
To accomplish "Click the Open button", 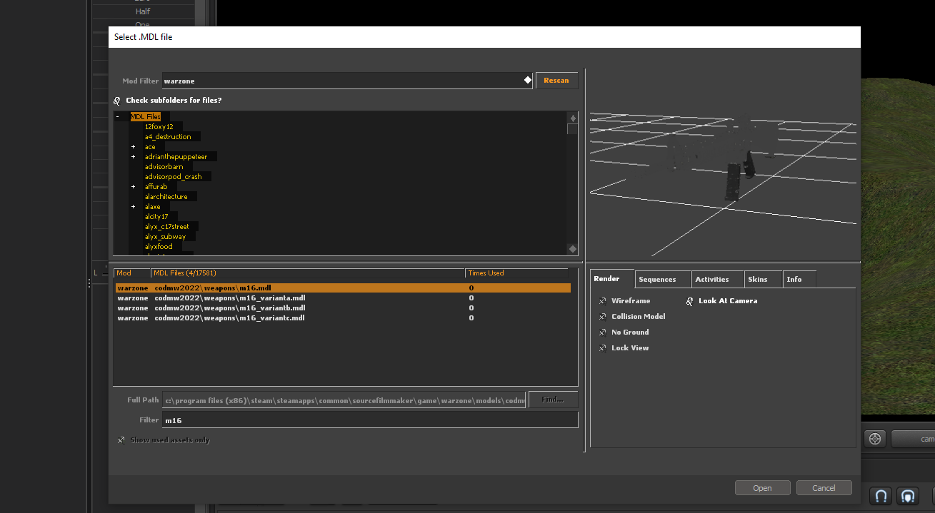I will [762, 488].
